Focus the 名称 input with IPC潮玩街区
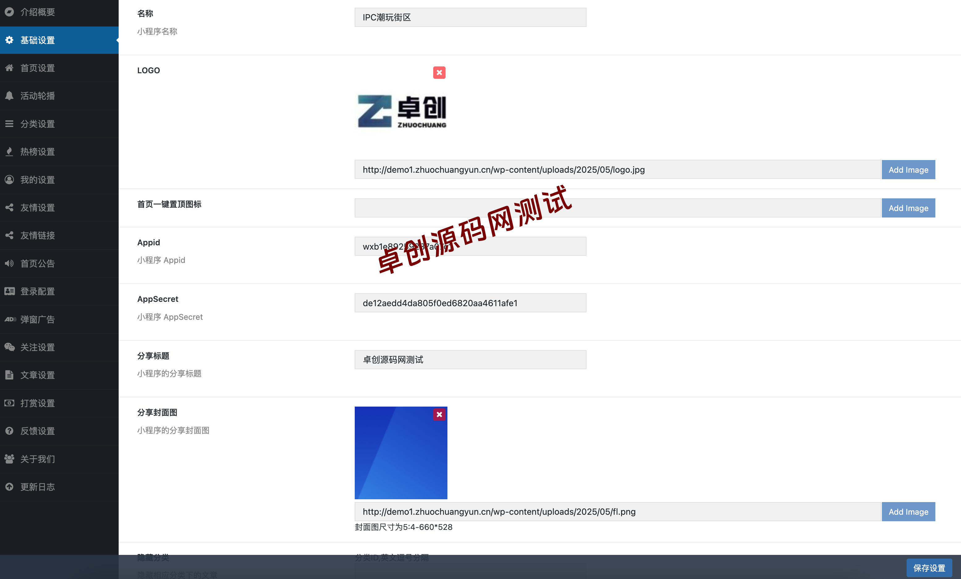Image resolution: width=961 pixels, height=579 pixels. [x=470, y=17]
